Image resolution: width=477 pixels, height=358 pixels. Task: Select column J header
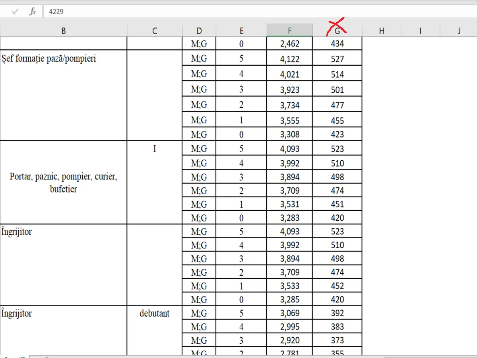pyautogui.click(x=459, y=31)
